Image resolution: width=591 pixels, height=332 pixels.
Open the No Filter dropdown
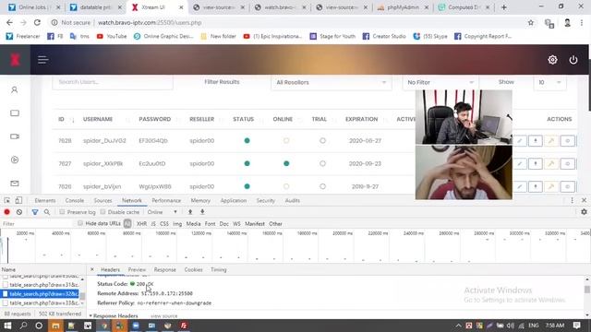[440, 82]
